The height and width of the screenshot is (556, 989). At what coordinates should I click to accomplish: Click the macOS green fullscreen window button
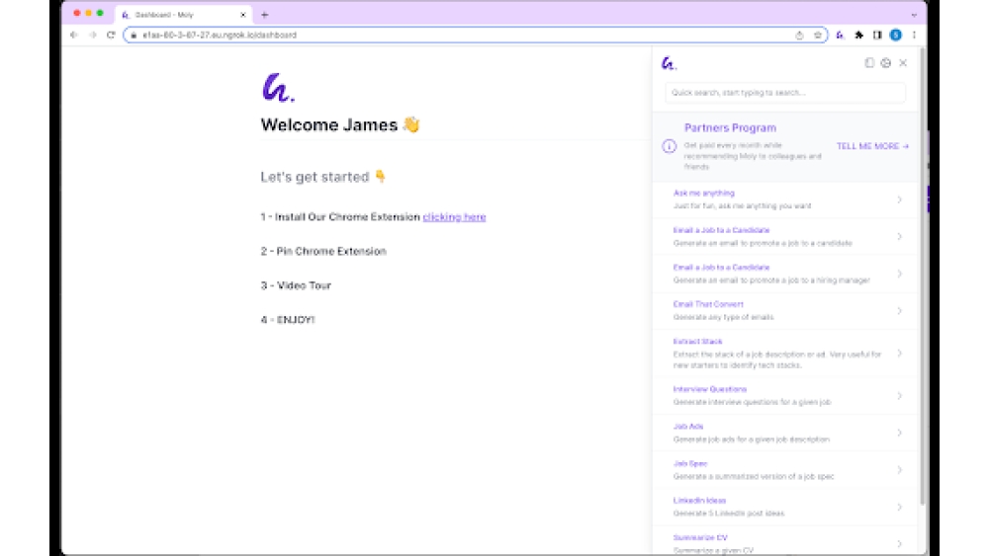[x=100, y=13]
